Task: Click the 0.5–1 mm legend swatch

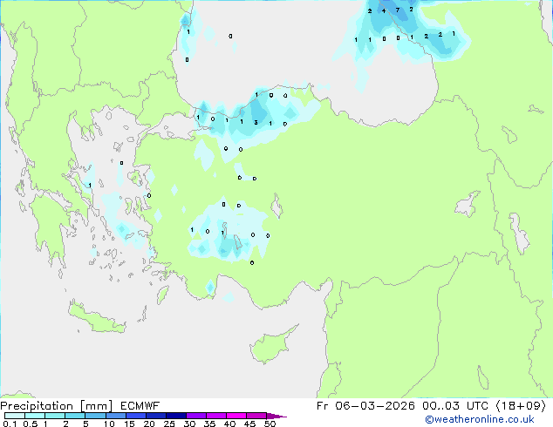Action: pos(35,416)
